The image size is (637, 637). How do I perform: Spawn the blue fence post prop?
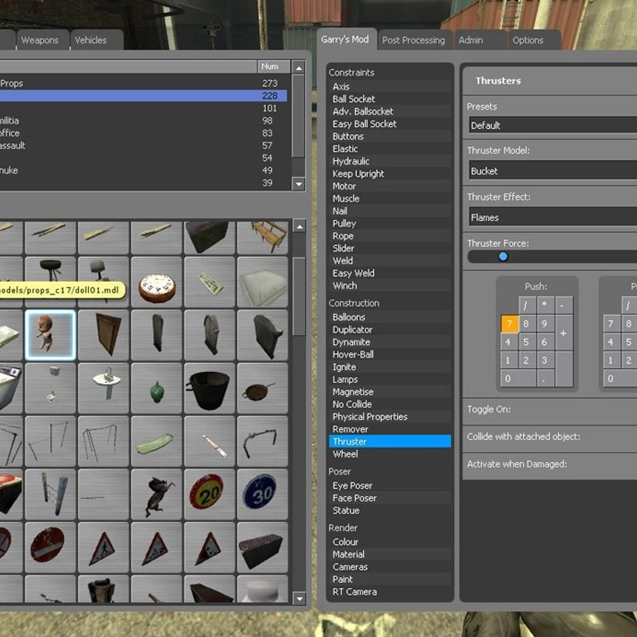point(50,494)
